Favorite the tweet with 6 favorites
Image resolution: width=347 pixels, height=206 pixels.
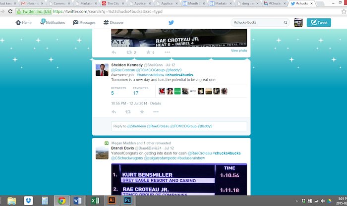point(148,52)
